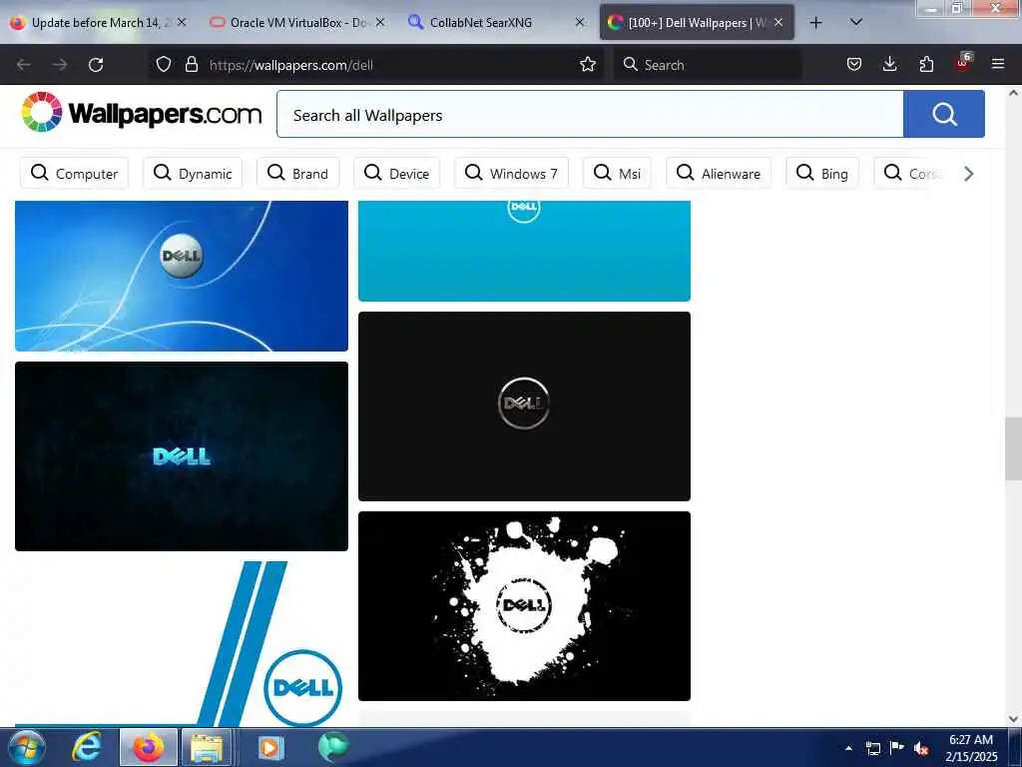Select the Bing category chip
The image size is (1022, 767).
pos(822,173)
